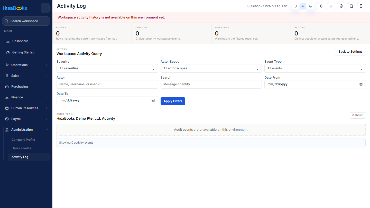Expand Finance menu
Viewport: 370px width, 208px height.
click(26, 97)
